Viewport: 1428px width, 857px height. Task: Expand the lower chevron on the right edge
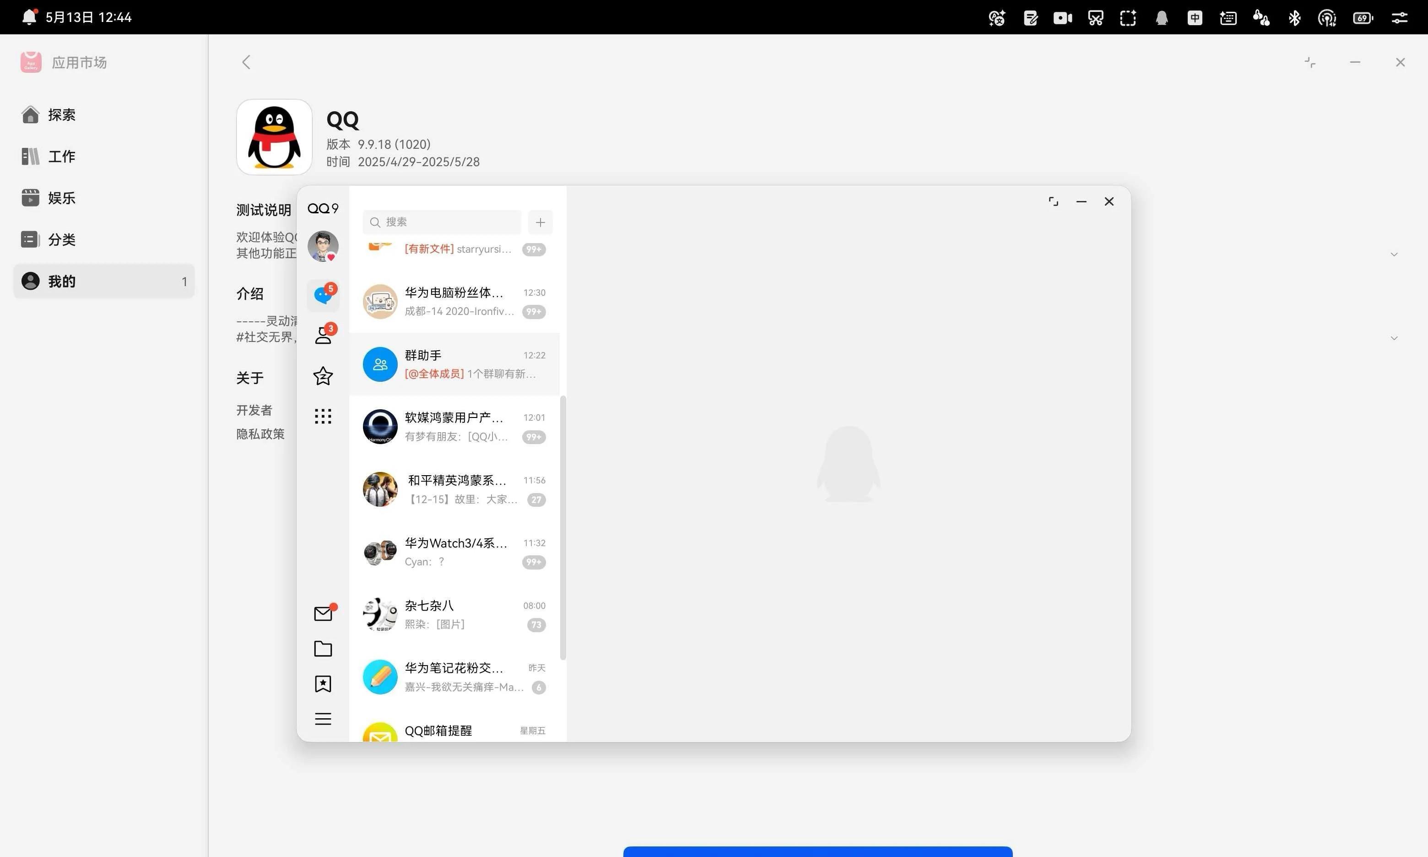click(1395, 338)
